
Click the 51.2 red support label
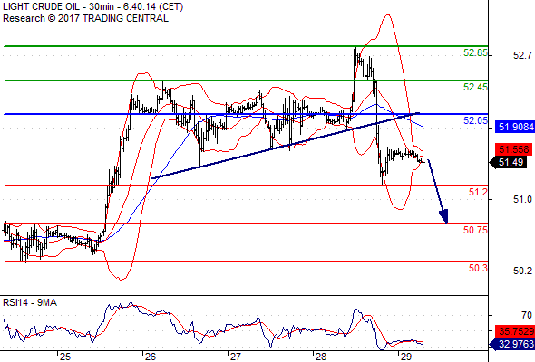[478, 193]
